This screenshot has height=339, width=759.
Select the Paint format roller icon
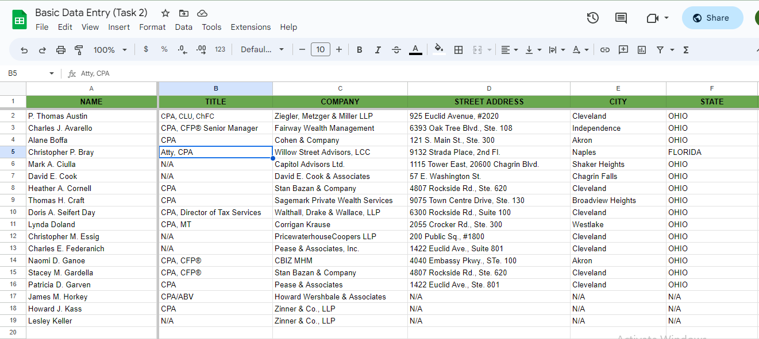point(79,50)
